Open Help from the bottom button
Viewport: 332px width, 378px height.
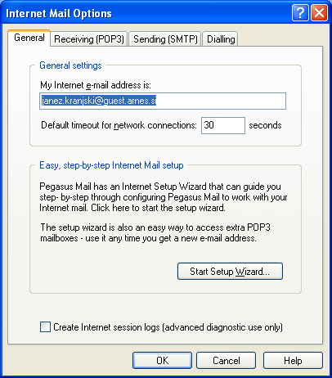(293, 361)
